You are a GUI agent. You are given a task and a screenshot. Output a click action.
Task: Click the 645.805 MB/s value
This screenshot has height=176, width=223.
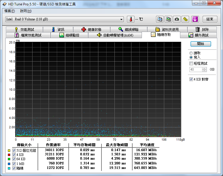(x=145, y=168)
